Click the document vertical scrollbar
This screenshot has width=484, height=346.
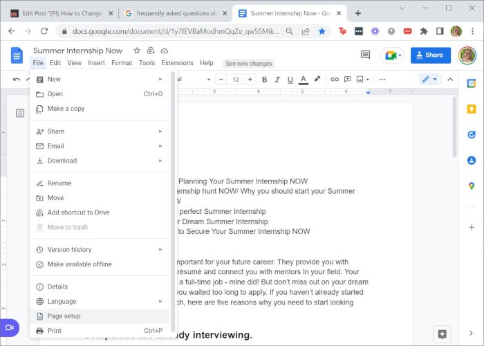[454, 127]
